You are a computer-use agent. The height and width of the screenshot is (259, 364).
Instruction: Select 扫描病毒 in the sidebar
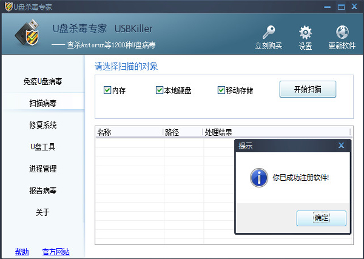point(42,103)
